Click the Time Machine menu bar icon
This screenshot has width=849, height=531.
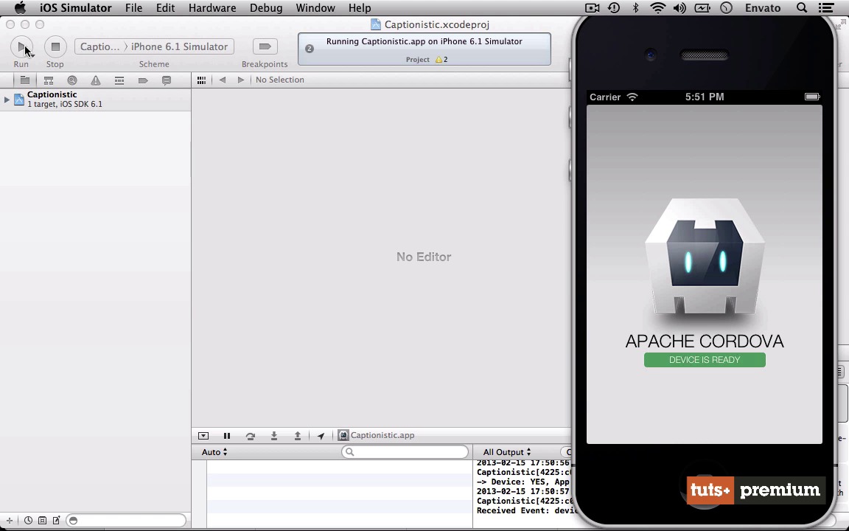click(614, 8)
